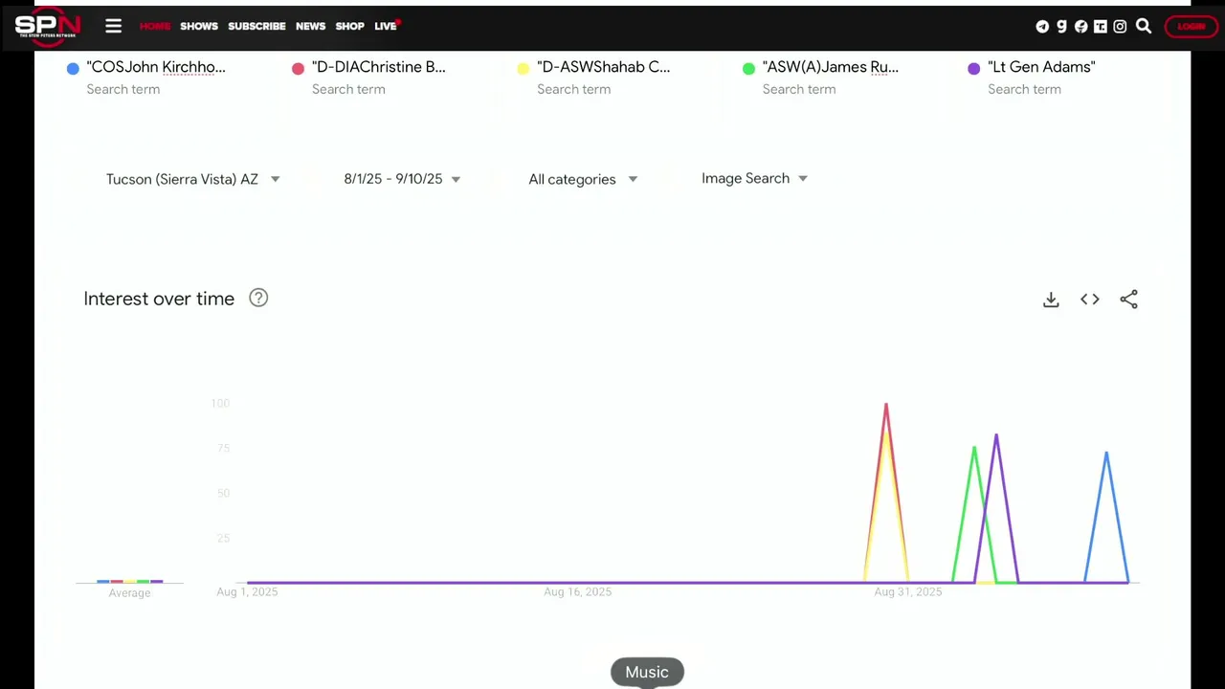The image size is (1225, 689).
Task: Expand the Tucson (Sierra Vista) AZ region dropdown
Action: (x=192, y=179)
